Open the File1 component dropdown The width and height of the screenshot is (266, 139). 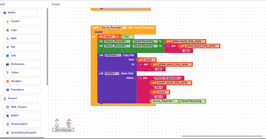coord(128,36)
